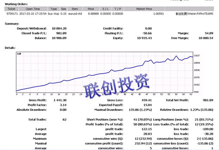
Task: Click the balance curve chart
Action: (x=104, y=72)
